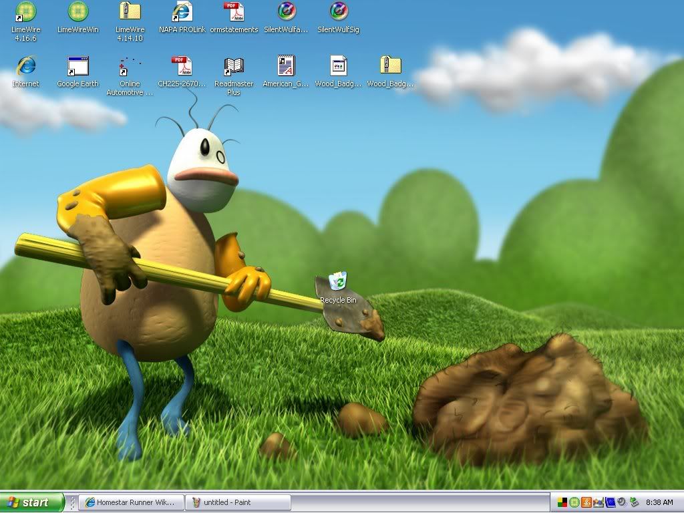Open the Recycle Bin
The image size is (684, 513).
(338, 283)
